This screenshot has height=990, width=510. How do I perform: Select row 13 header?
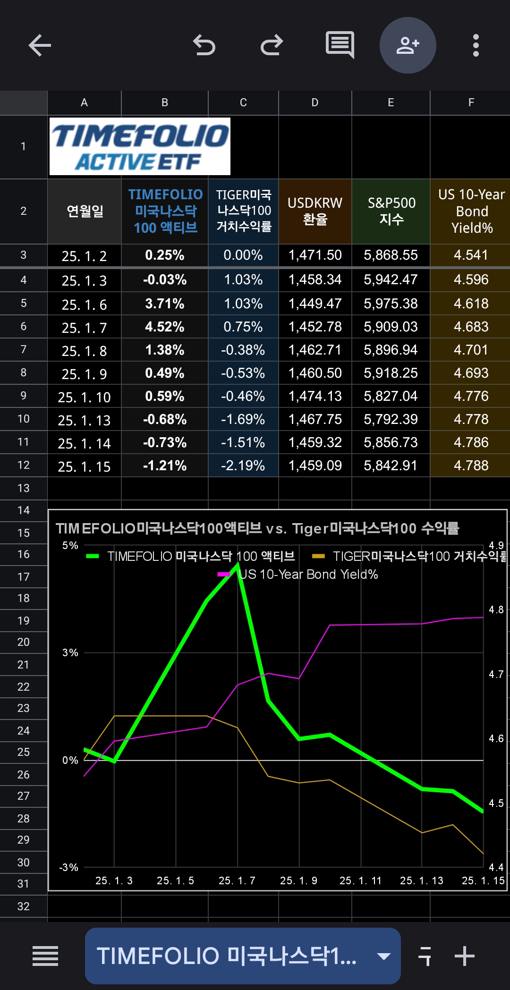pyautogui.click(x=24, y=488)
